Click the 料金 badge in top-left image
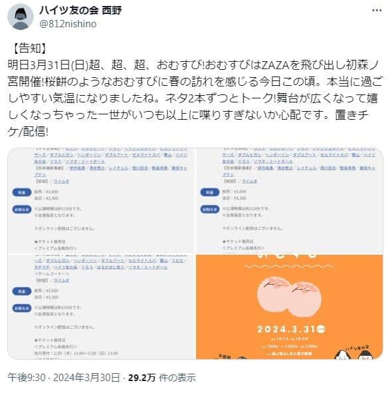The image size is (388, 393). (x=22, y=192)
